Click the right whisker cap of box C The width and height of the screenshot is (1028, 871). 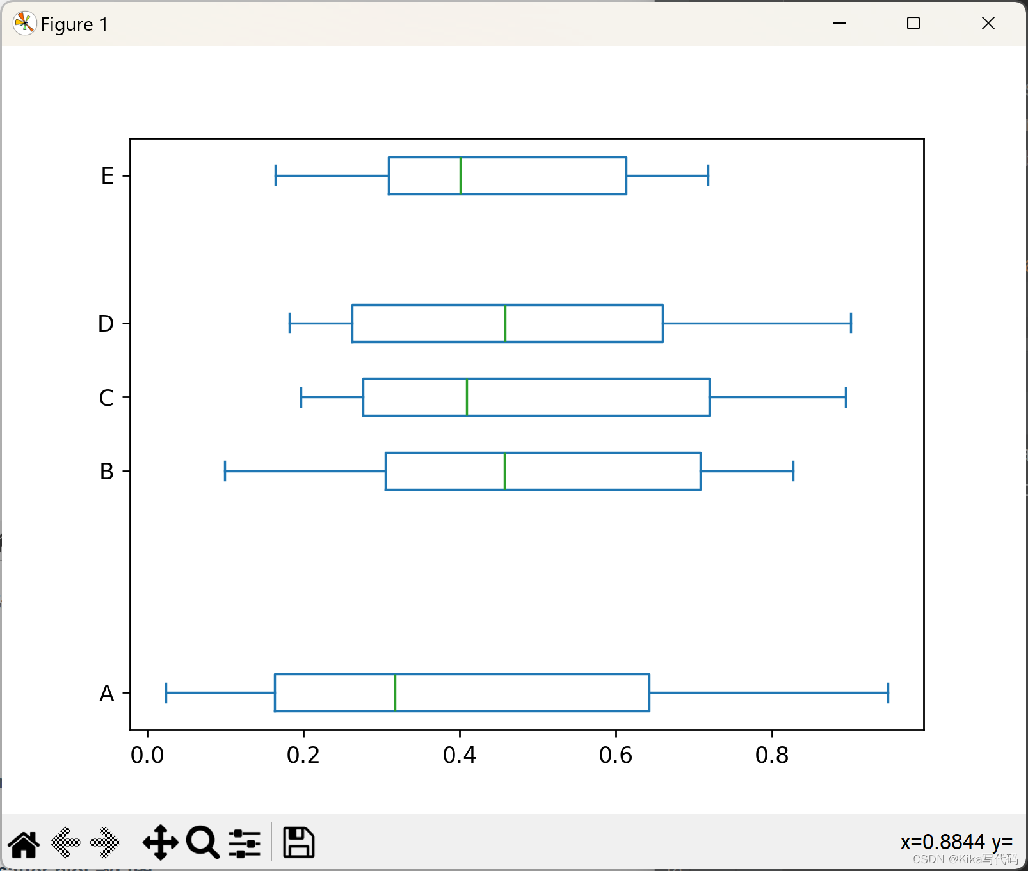846,397
